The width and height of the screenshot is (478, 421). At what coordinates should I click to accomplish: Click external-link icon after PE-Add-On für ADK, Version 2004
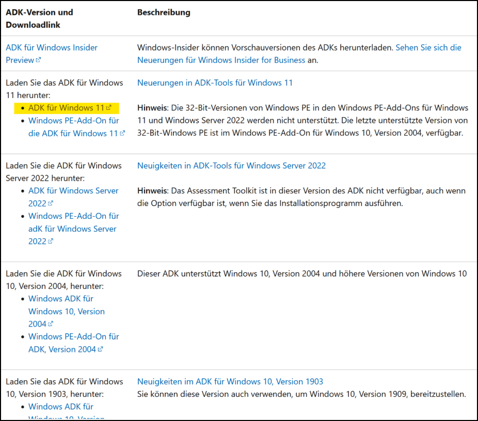click(x=100, y=350)
